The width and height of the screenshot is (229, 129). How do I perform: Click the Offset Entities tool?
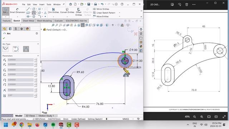[x=79, y=12]
